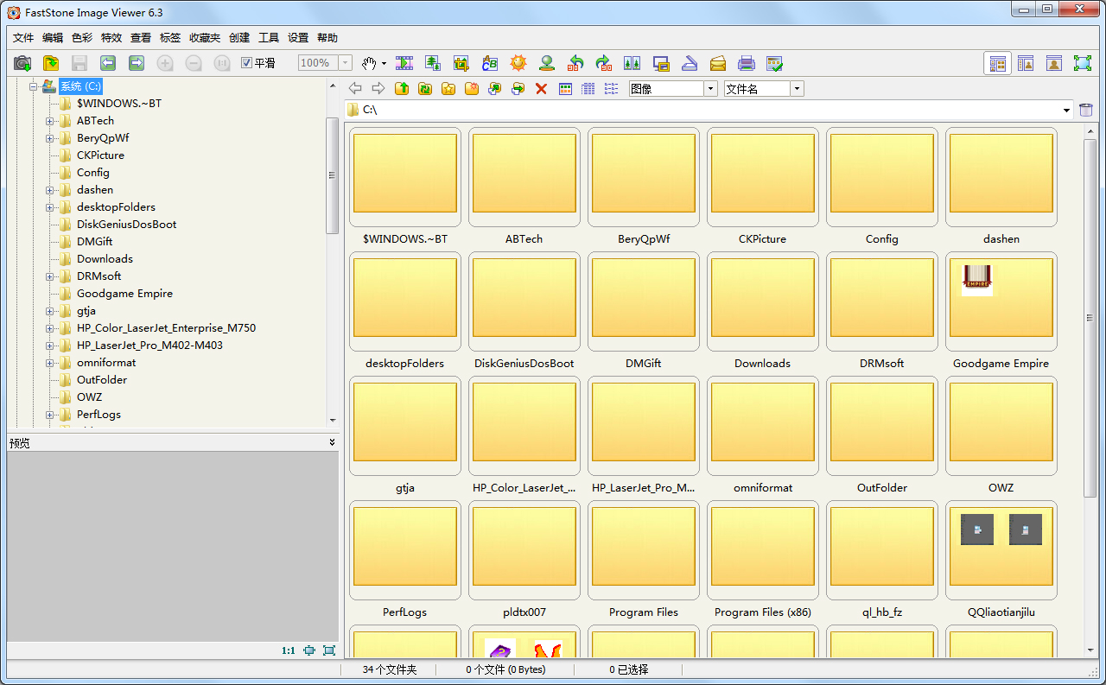This screenshot has width=1106, height=685.
Task: Expand the DRMsoft tree node
Action: 50,276
